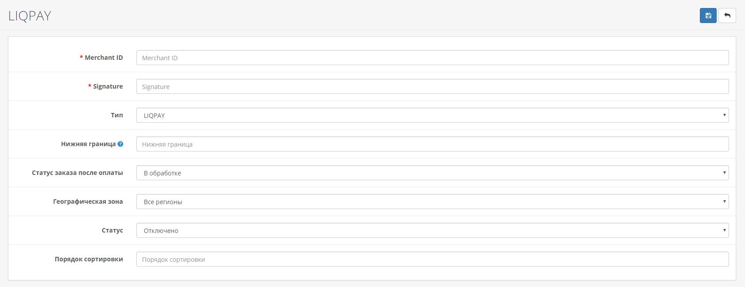Open the Статус dropdown set to Отключено

(432, 230)
